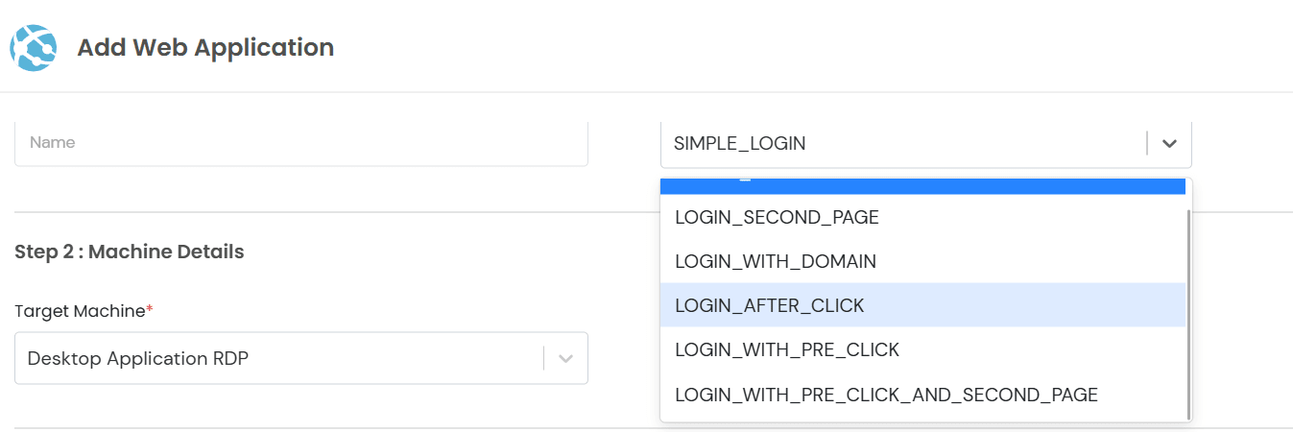The width and height of the screenshot is (1293, 432).
Task: Select the partially hidden blue highlighted option
Action: click(x=922, y=186)
